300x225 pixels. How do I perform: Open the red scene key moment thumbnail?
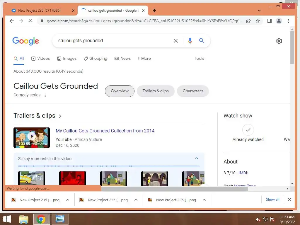73,179
